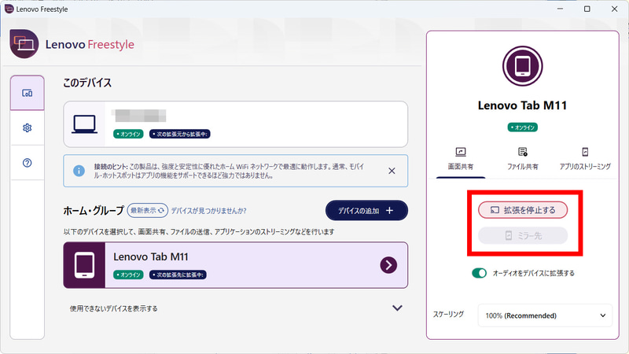Switch to the アプリのストリーミング tab
This screenshot has width=629, height=354.
[585, 159]
